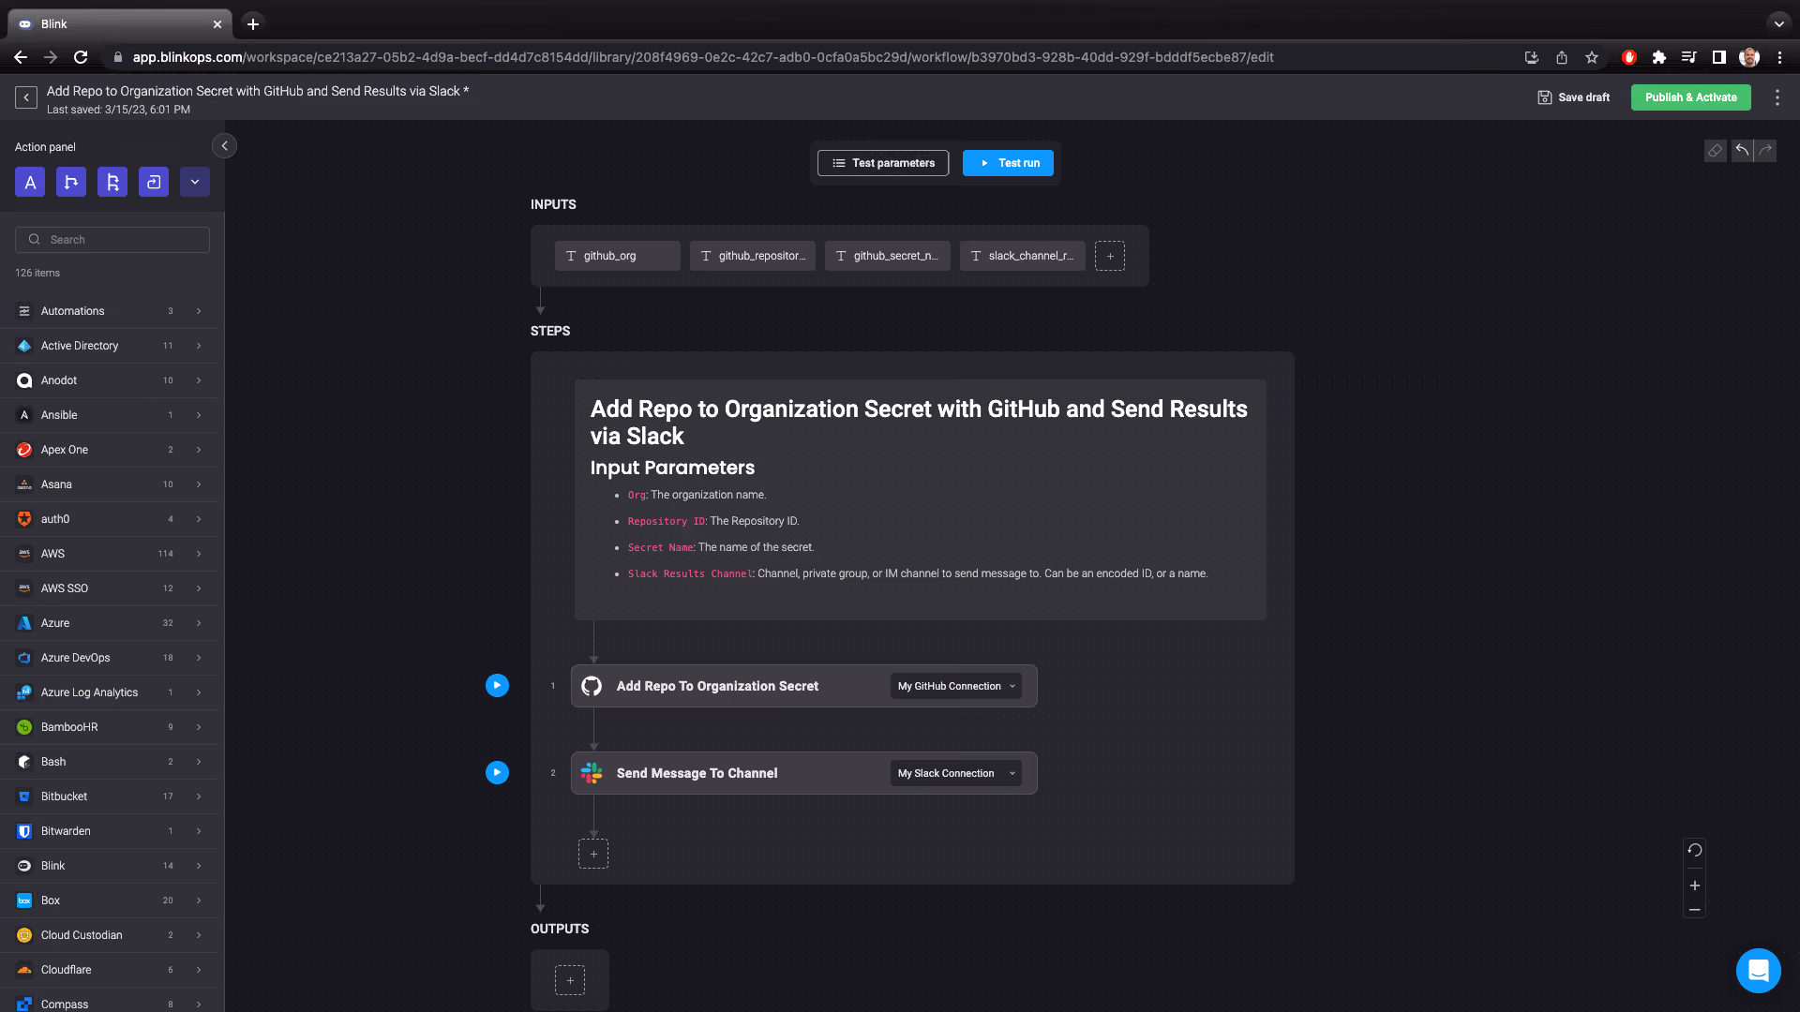This screenshot has height=1012, width=1800.
Task: Click the Bitwarden icon in the list
Action: (24, 831)
